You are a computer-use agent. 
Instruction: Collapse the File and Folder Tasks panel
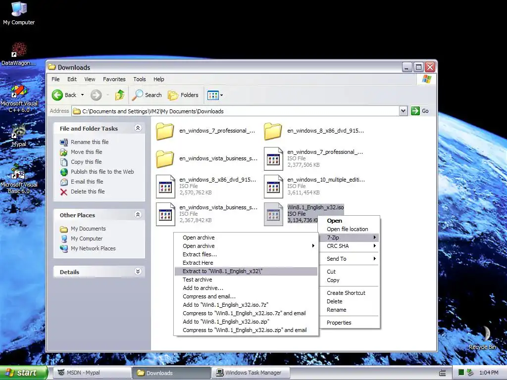138,128
